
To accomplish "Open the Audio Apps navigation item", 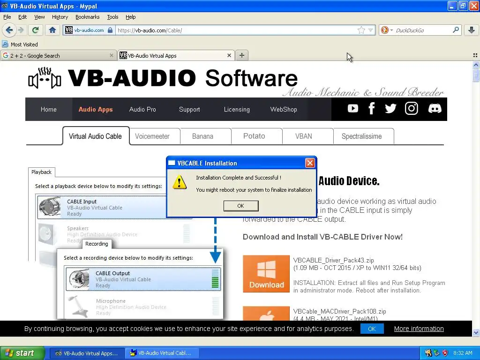I will point(96,109).
